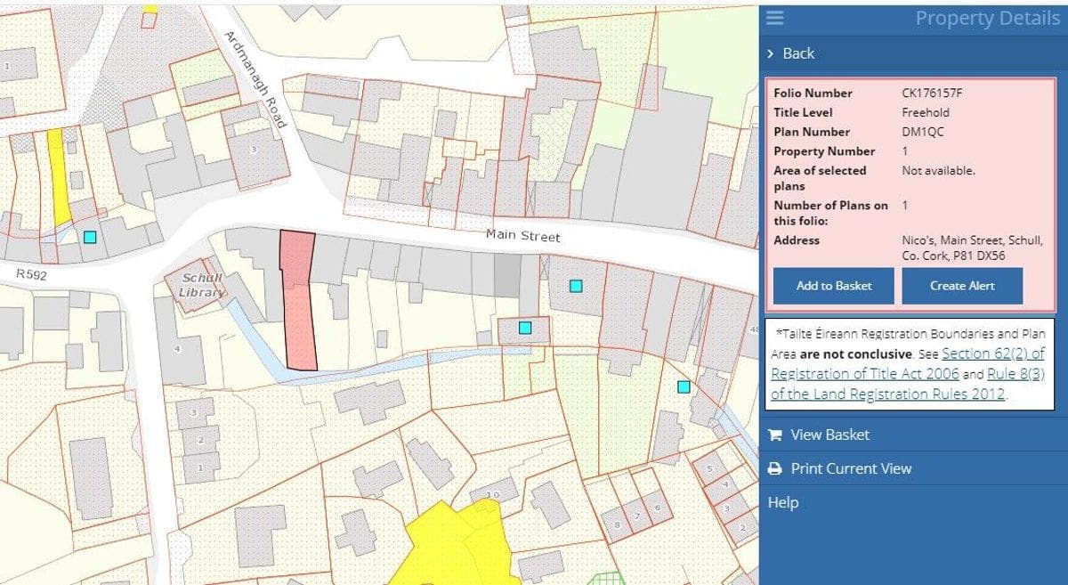Open the hamburger menu beside Property Details
The height and width of the screenshot is (585, 1068).
(x=774, y=18)
